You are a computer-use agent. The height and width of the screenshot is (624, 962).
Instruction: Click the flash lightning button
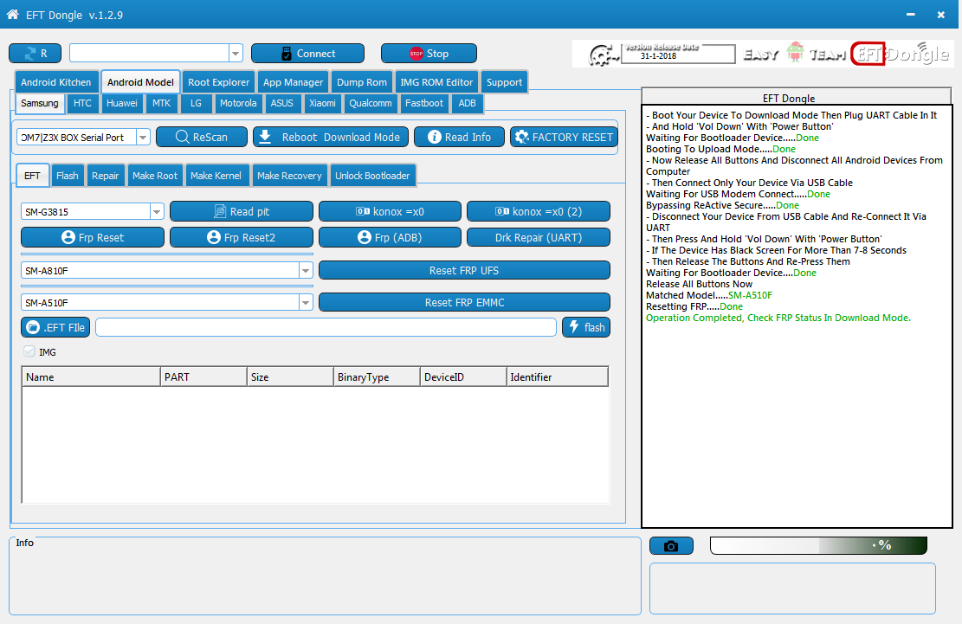click(586, 327)
